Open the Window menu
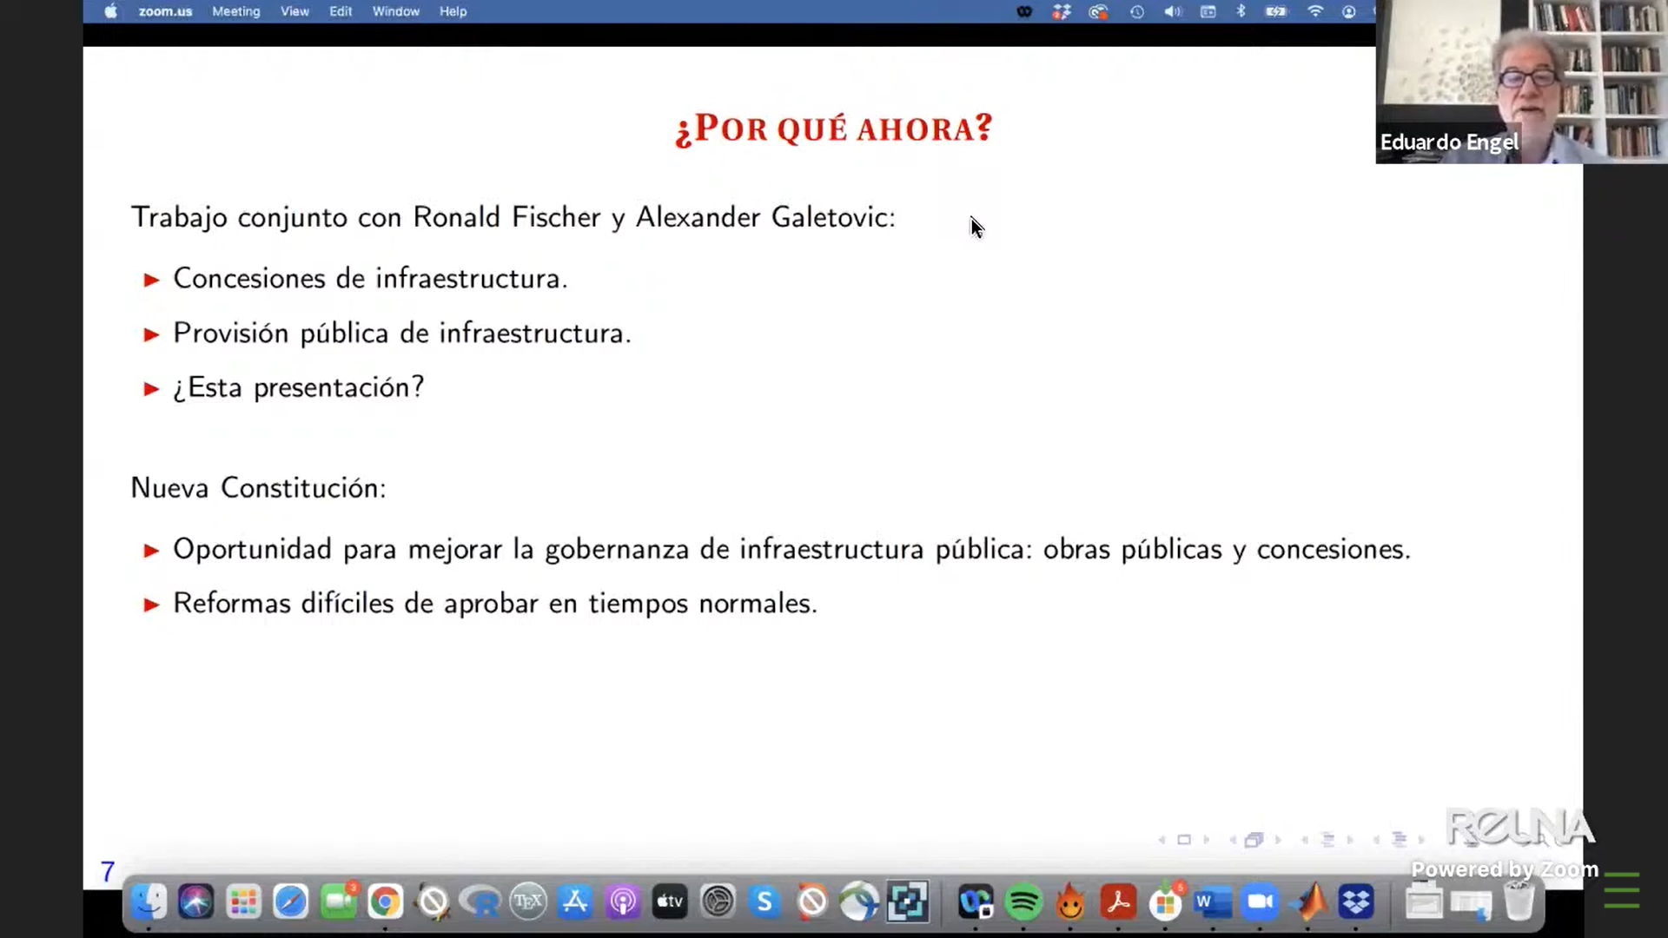 click(x=395, y=11)
